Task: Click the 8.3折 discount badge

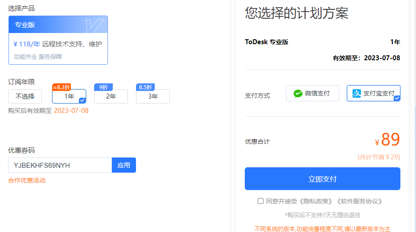Action: [x=62, y=87]
